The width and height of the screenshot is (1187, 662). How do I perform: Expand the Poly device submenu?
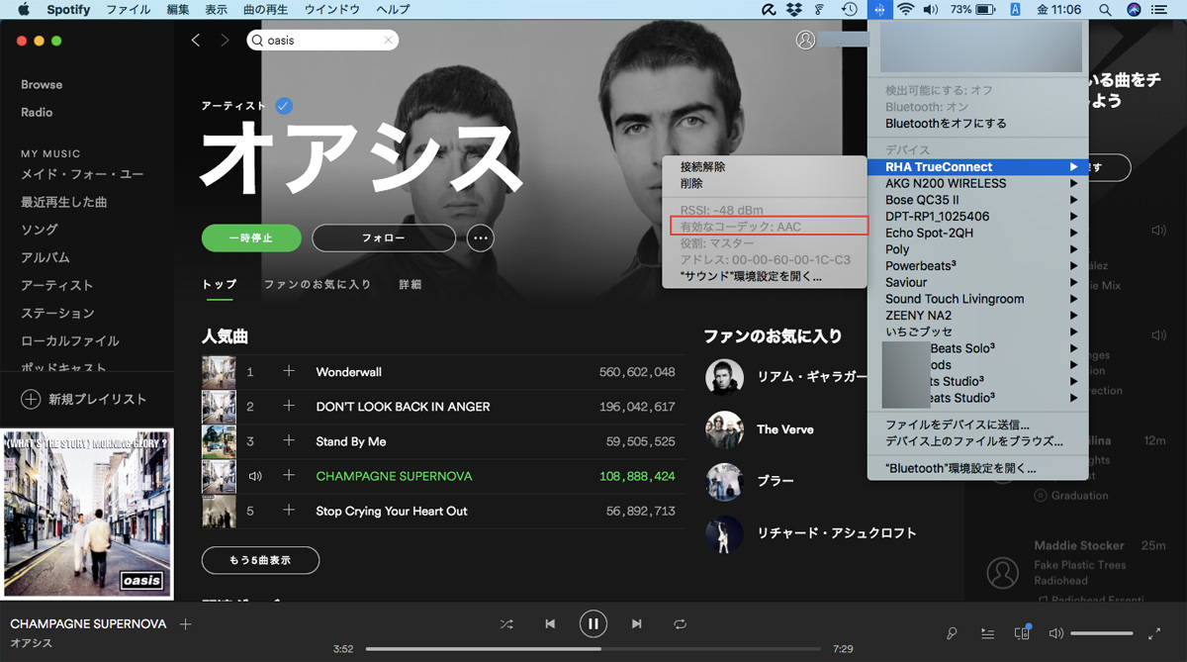(977, 249)
